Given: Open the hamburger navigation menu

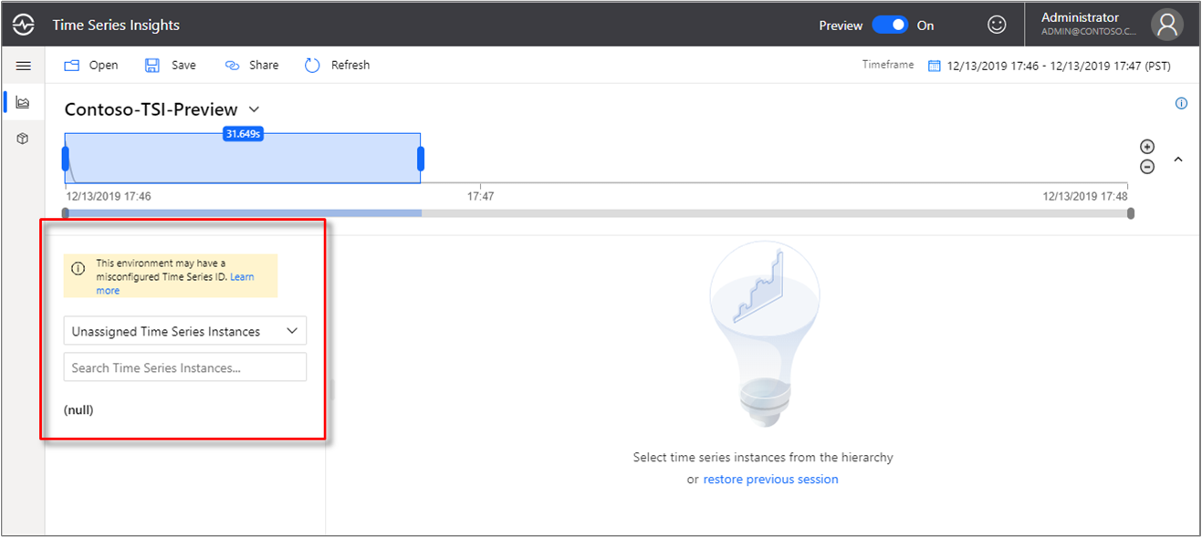Looking at the screenshot, I should (x=24, y=66).
